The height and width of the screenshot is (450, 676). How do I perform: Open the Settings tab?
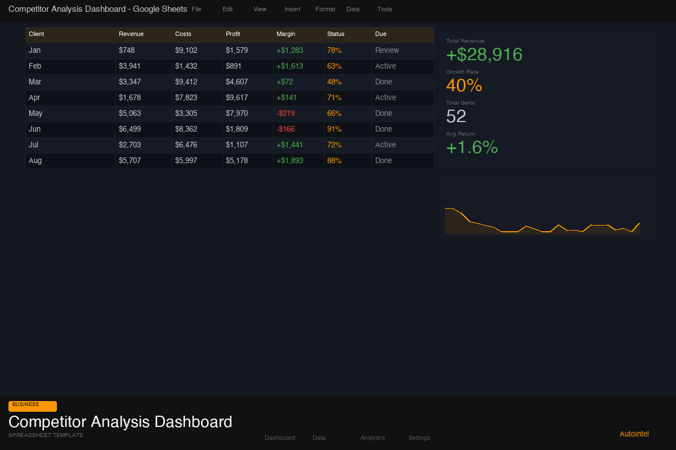point(419,438)
